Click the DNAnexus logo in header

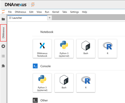(16, 5)
